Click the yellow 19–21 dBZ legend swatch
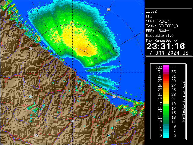The height and width of the screenshot is (145, 193). point(166,99)
